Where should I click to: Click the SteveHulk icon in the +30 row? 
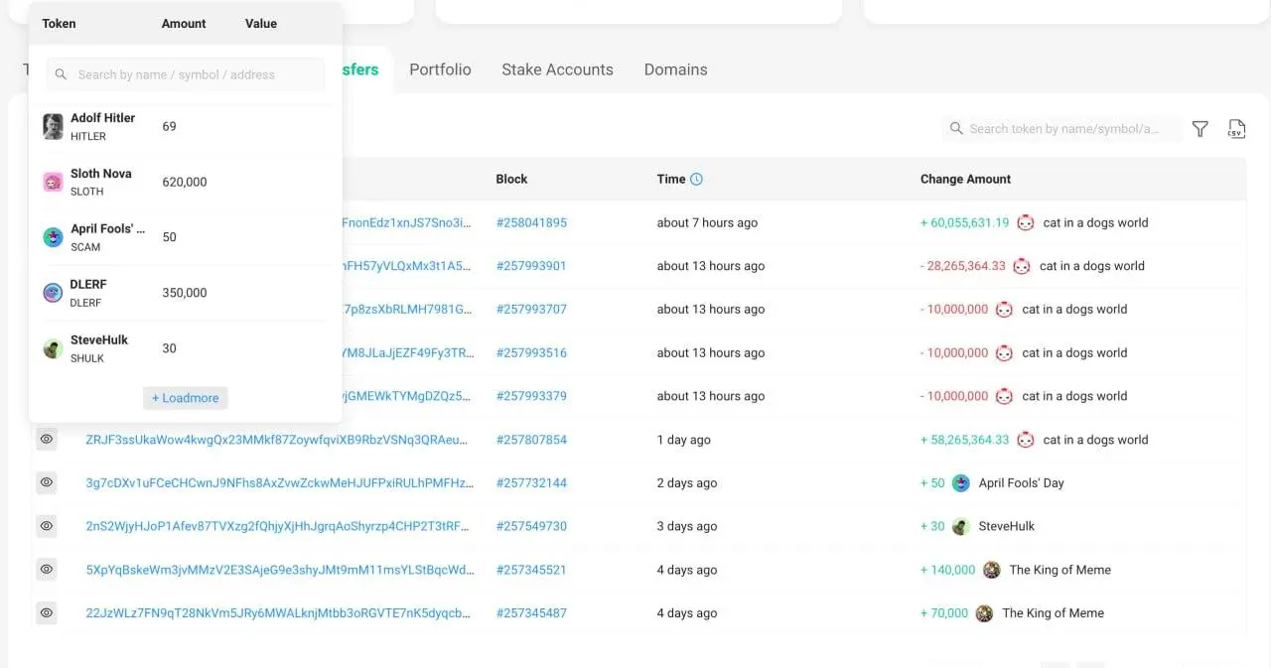pos(960,527)
